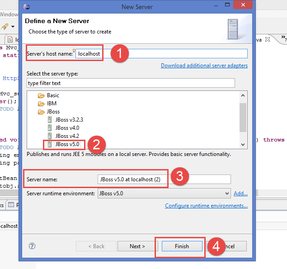The image size is (287, 269).
Task: Click the help question mark icon
Action: (x=32, y=246)
